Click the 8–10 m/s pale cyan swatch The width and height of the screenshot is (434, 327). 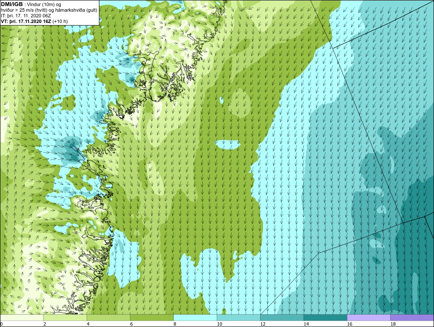pos(195,317)
